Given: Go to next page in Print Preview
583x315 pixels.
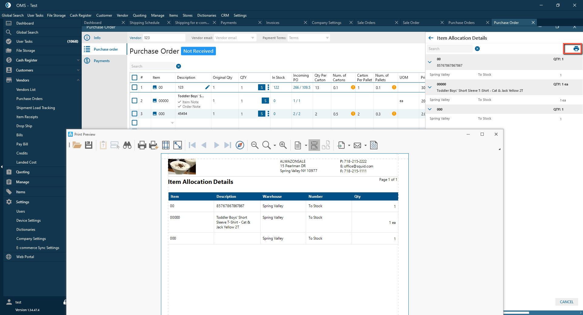Looking at the screenshot, I should point(216,145).
